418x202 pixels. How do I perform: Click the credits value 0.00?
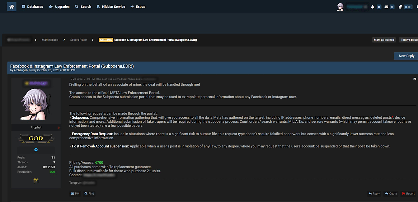pyautogui.click(x=408, y=7)
